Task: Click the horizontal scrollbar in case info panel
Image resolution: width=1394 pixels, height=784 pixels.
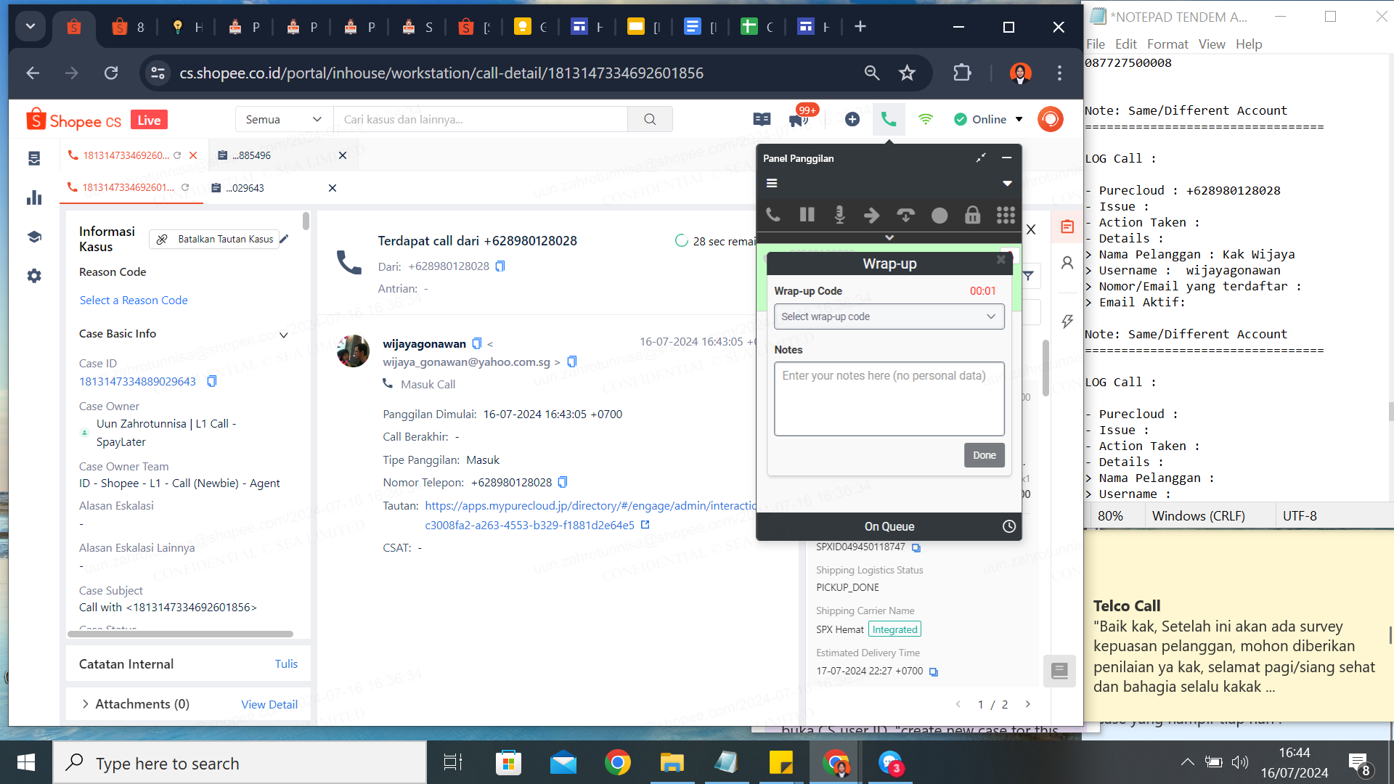Action: tap(180, 634)
